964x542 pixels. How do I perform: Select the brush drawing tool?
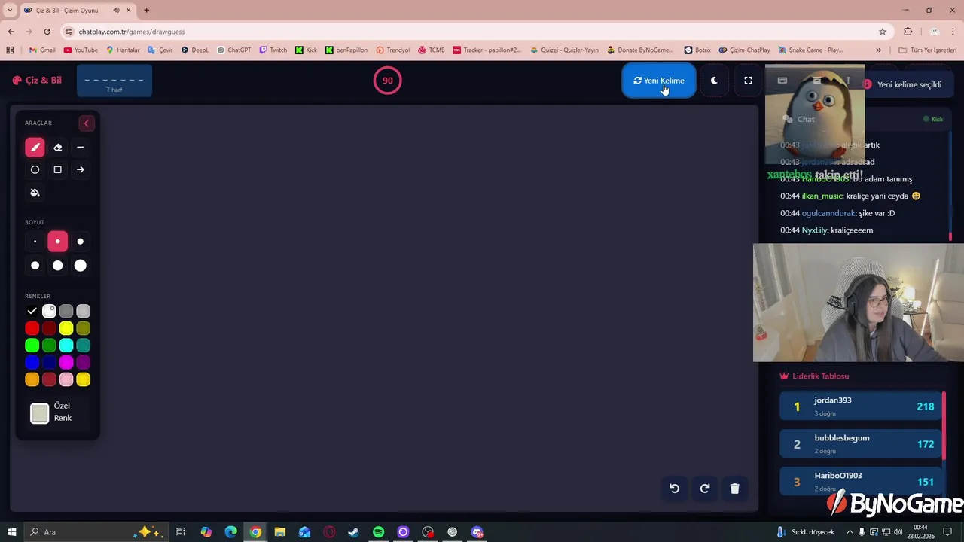coord(35,148)
